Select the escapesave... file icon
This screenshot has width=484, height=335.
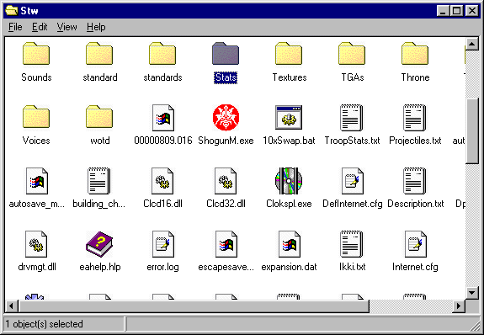[x=226, y=244]
